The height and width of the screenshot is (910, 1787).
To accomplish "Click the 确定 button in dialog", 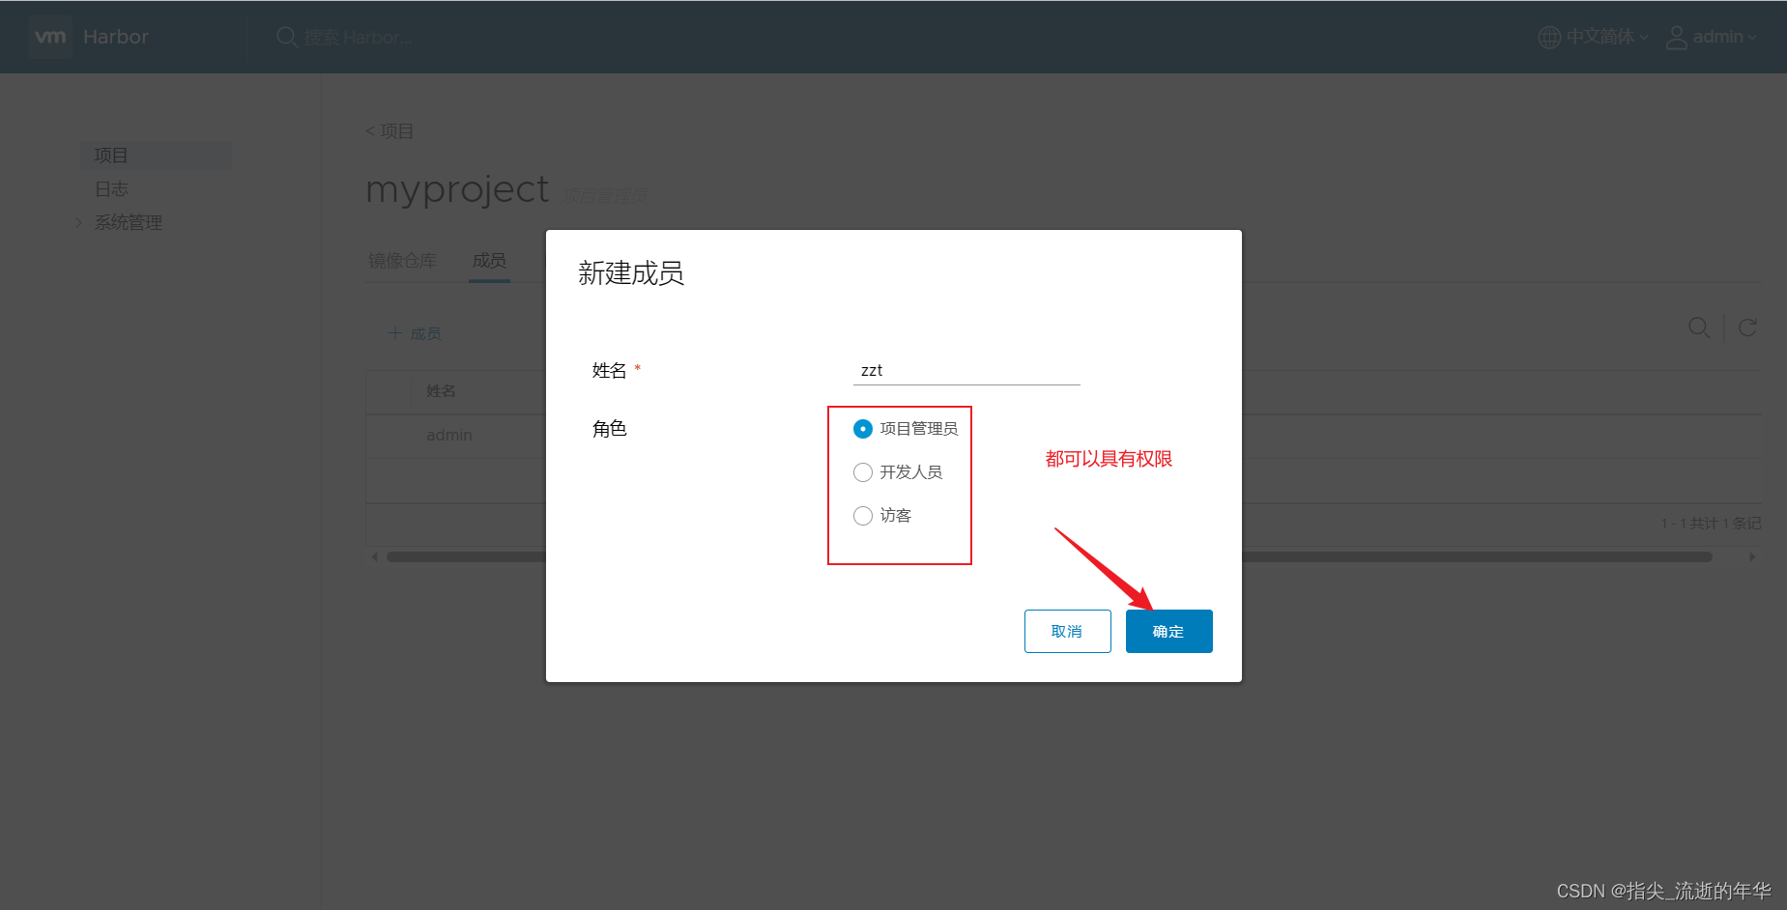I will [1168, 631].
